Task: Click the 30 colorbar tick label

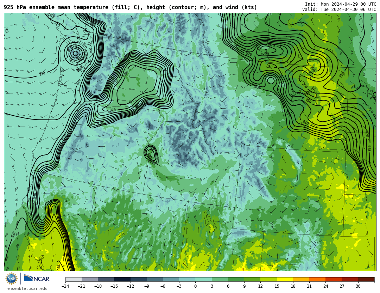Action: click(358, 286)
